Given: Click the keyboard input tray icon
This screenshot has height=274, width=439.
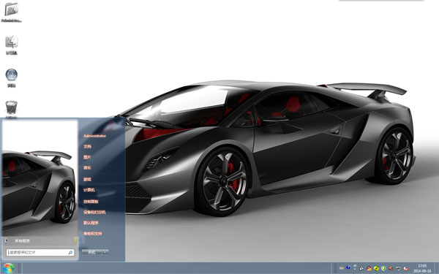Looking at the screenshot, I should [x=342, y=268].
